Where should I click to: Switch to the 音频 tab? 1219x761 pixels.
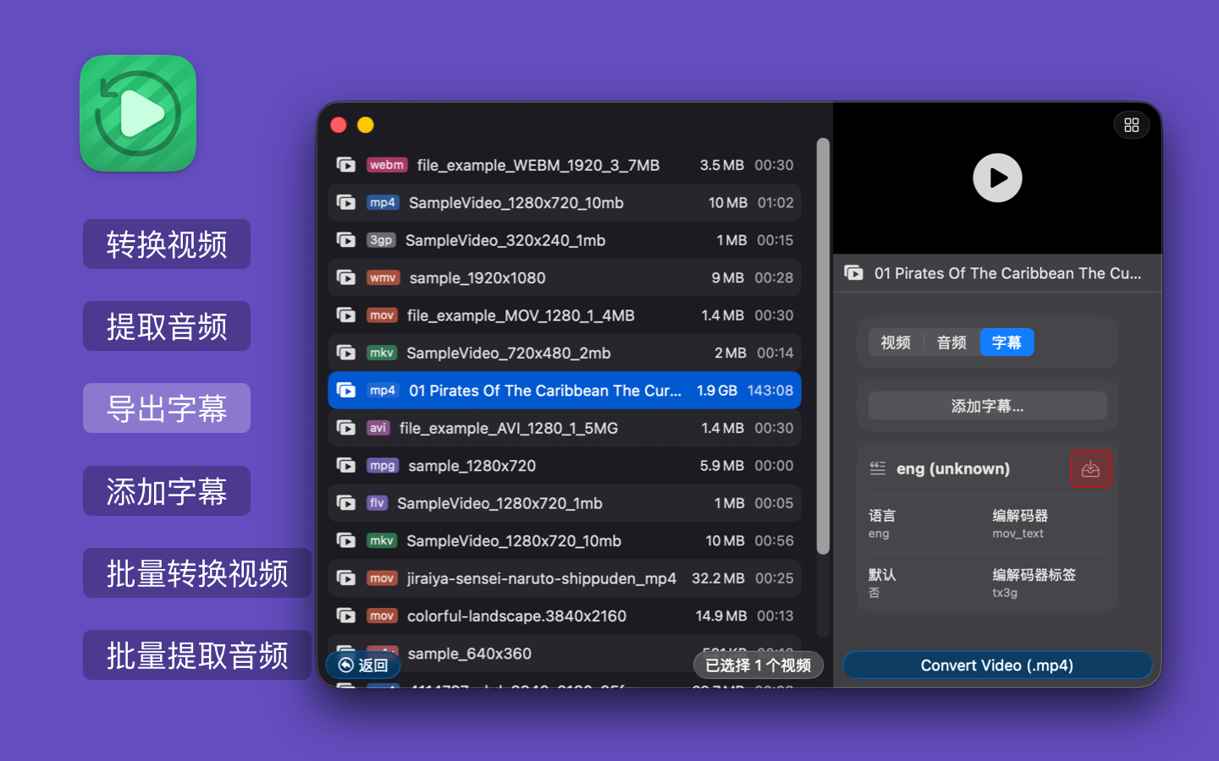pos(951,342)
